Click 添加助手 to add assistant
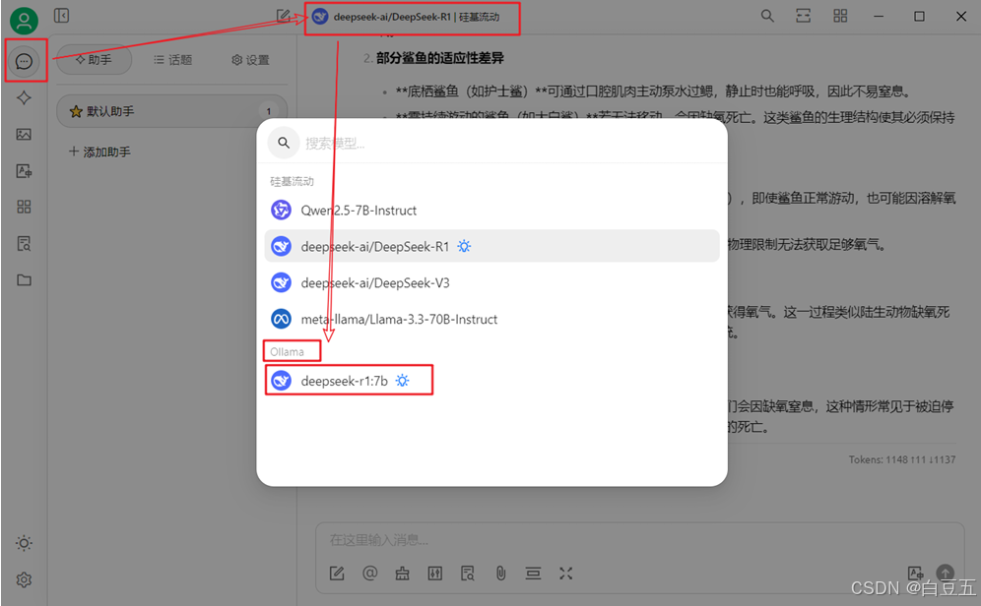981x606 pixels. (x=99, y=151)
